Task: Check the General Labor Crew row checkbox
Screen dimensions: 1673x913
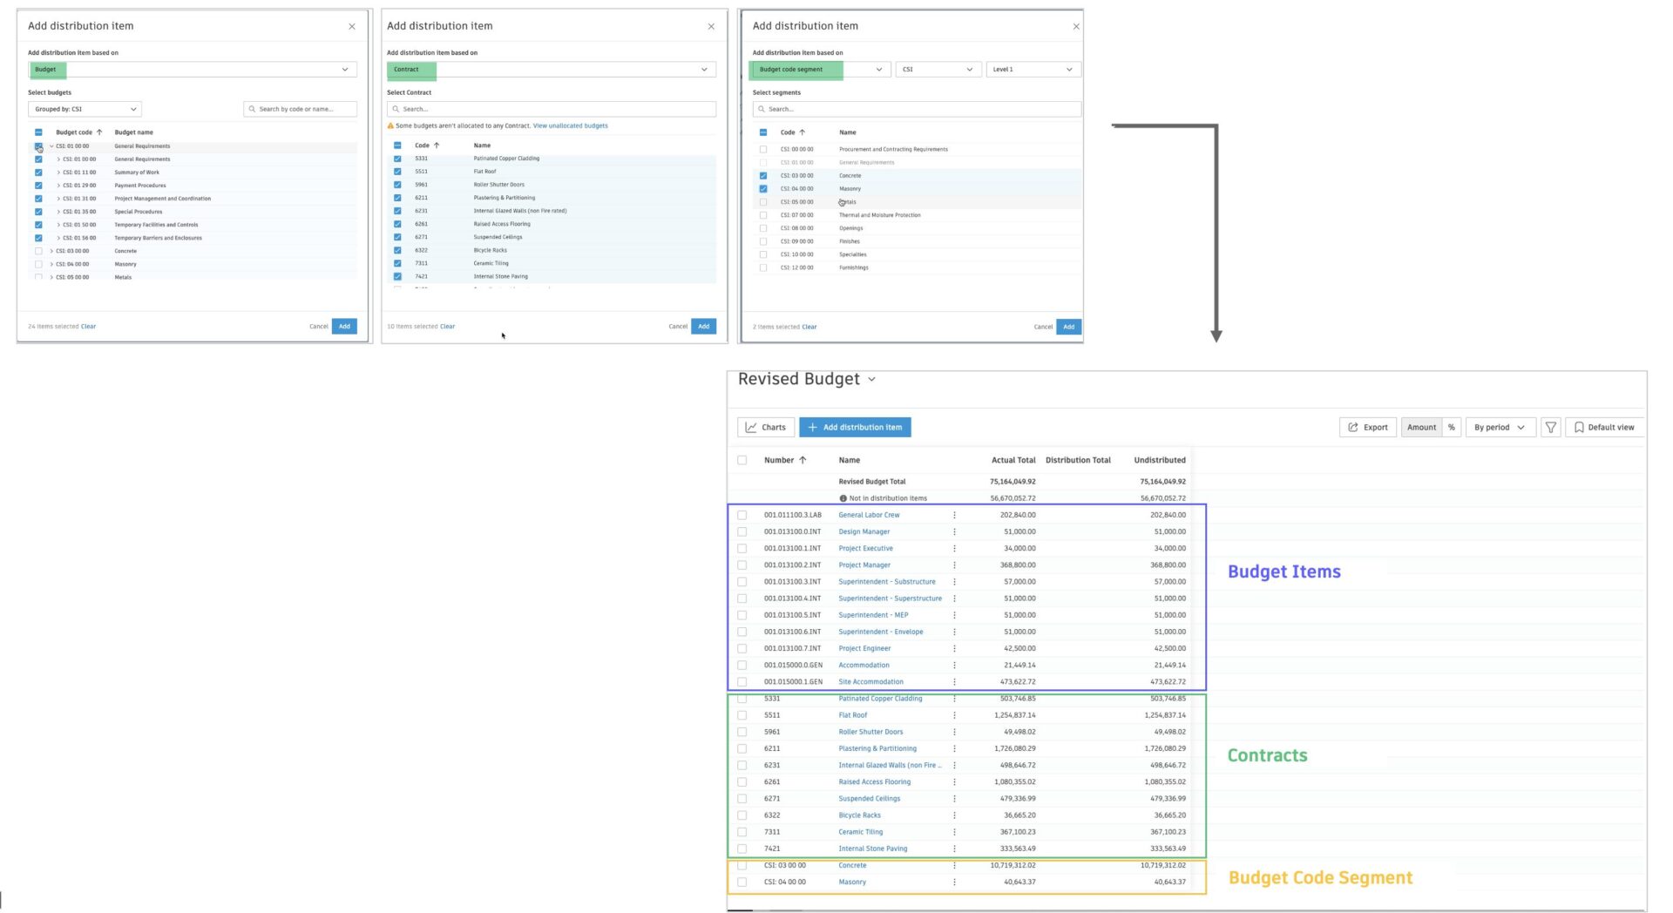Action: click(x=742, y=516)
